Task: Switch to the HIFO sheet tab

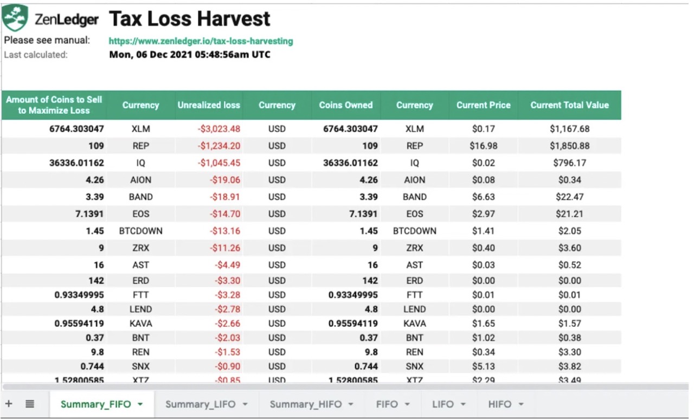Action: click(x=500, y=404)
